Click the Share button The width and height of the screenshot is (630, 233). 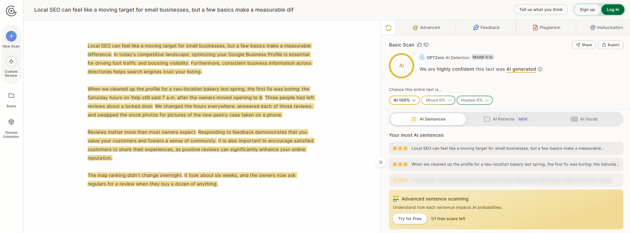click(x=584, y=45)
